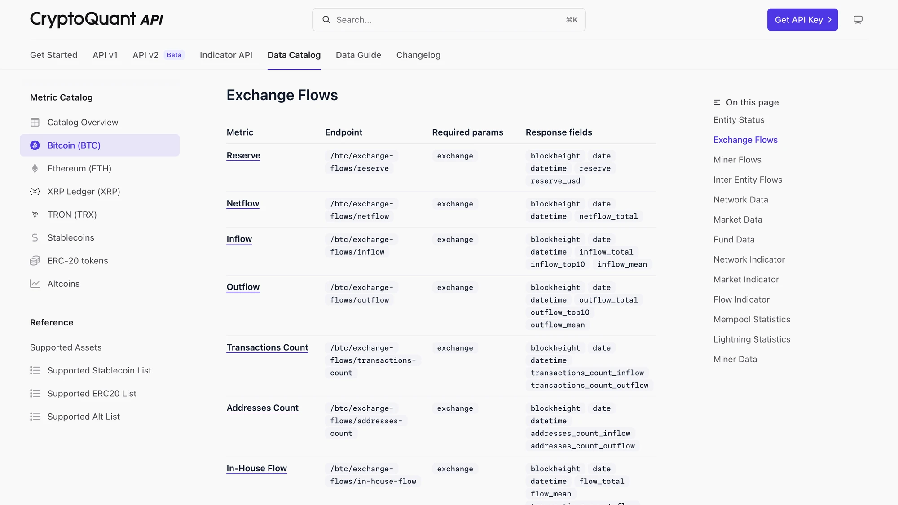Click the Catalog Overview table icon

tap(35, 122)
